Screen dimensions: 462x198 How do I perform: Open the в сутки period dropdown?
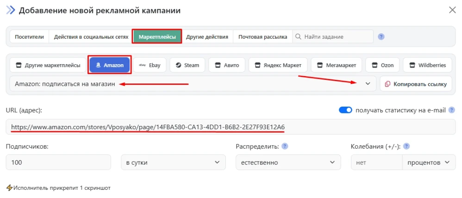173,162
